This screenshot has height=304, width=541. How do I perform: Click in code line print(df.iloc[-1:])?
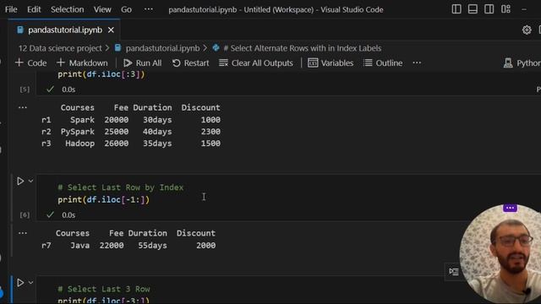pos(103,199)
